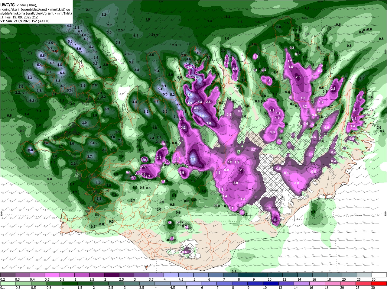Pick the pale pink 16–18 swatch in bottom legend
The height and width of the screenshot is (290, 387).
(x=317, y=283)
